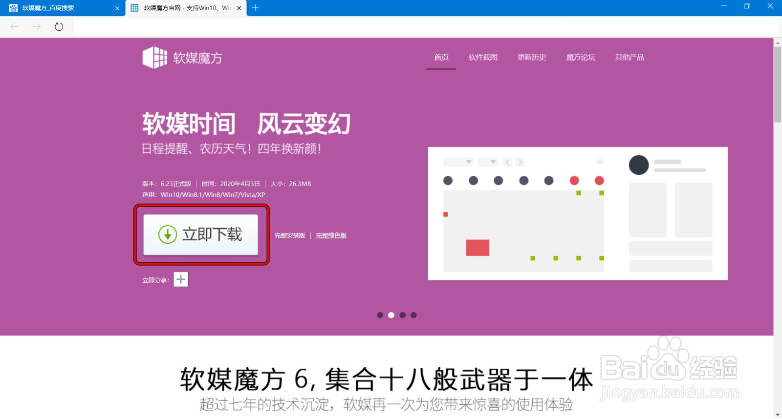The image size is (782, 419).
Task: Minimize the browser window
Action: click(x=724, y=6)
